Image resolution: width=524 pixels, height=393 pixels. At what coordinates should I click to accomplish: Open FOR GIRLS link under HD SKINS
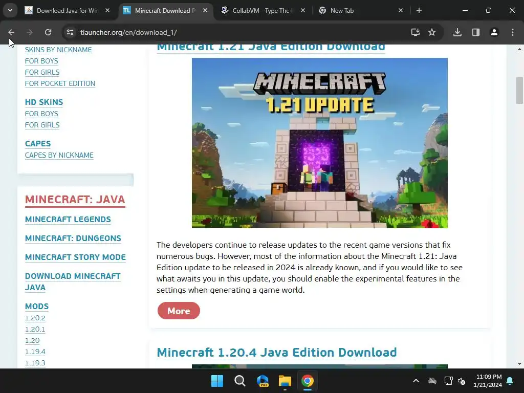42,125
